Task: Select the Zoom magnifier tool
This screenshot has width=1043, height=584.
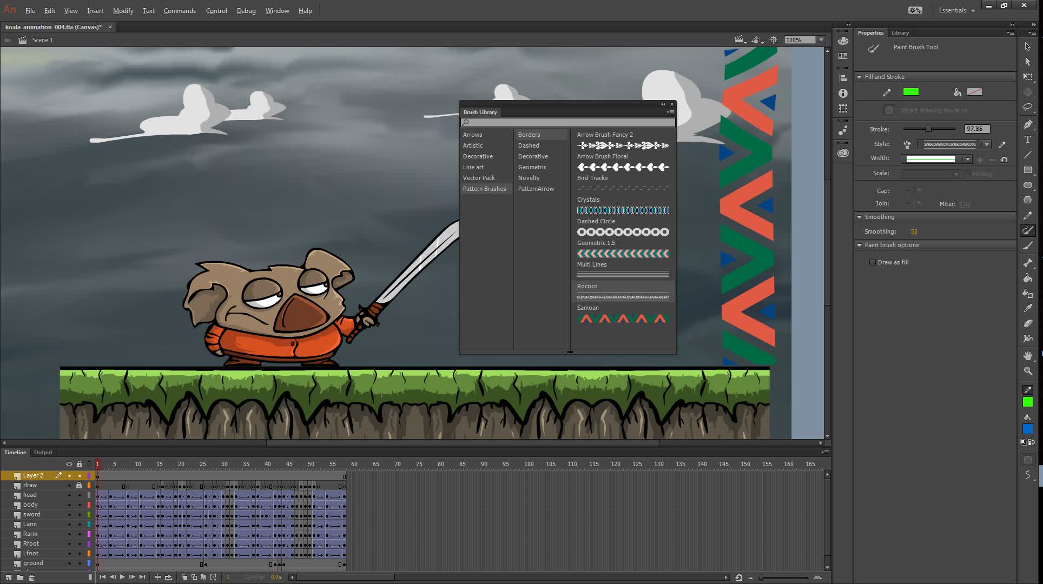Action: coord(1028,371)
